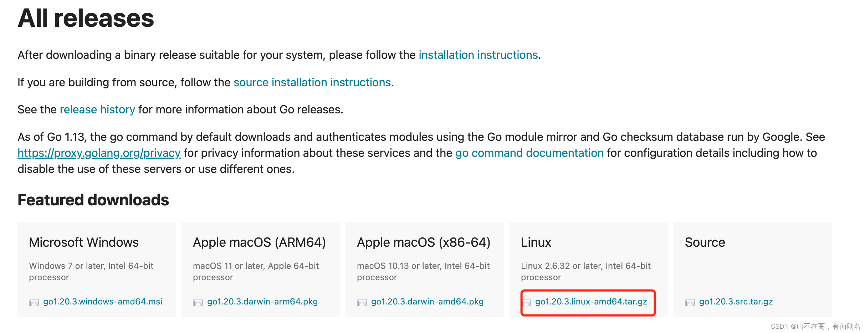Image resolution: width=865 pixels, height=333 pixels.
Task: Click the text 'Windows 7 or later, Intel 64-bit processor'
Action: (91, 271)
